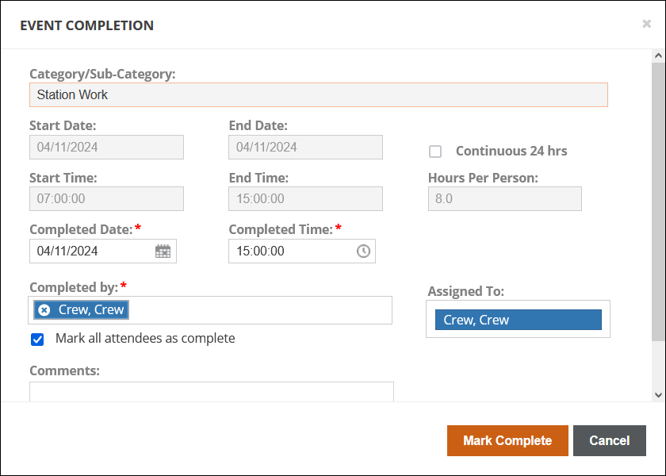666x476 pixels.
Task: Enable Continuous 24 hrs checkbox
Action: (x=435, y=152)
